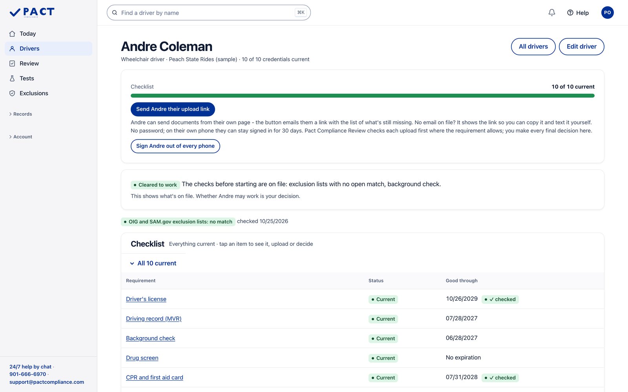Click the Drivers person icon
Image resolution: width=628 pixels, height=392 pixels.
click(x=12, y=49)
